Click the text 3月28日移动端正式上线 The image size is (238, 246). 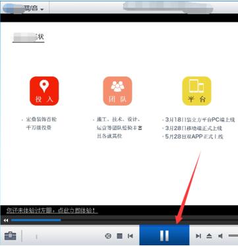[x=194, y=128]
